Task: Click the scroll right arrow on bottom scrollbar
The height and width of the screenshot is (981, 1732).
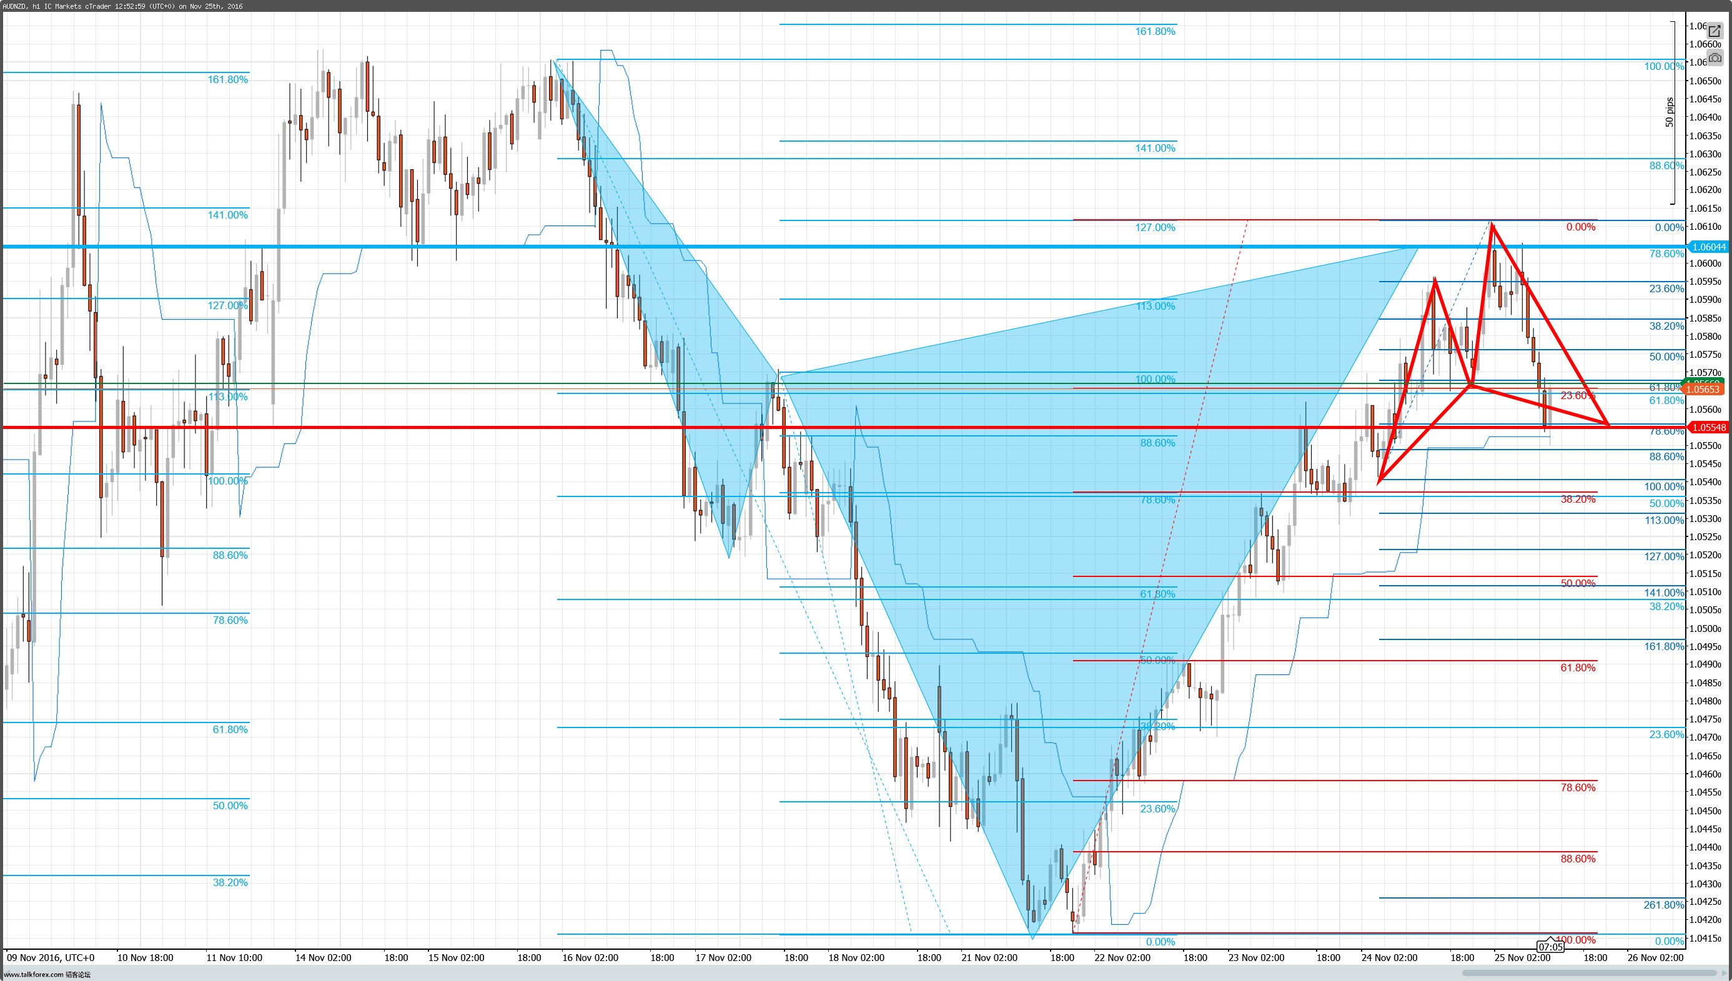Action: (x=1726, y=973)
